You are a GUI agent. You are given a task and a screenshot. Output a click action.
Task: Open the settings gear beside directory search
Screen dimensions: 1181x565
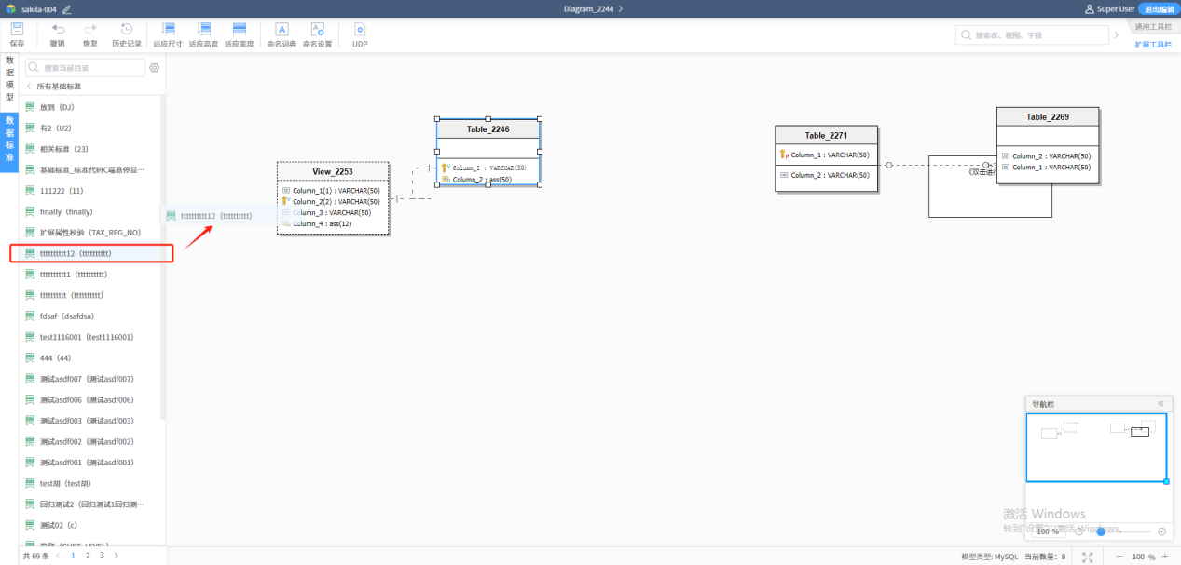pyautogui.click(x=155, y=68)
